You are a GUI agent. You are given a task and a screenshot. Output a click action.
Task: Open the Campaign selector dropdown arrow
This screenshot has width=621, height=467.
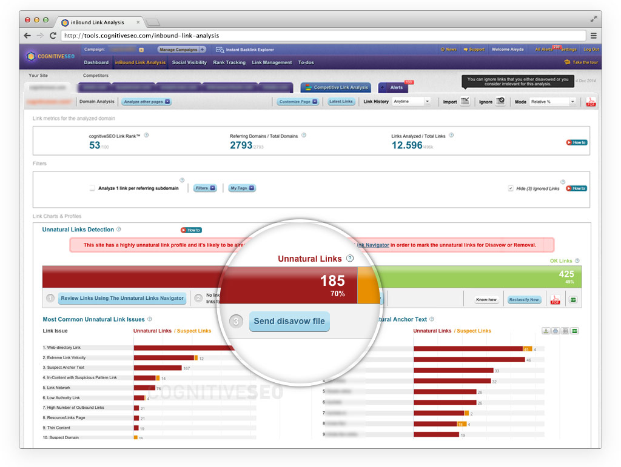[141, 50]
